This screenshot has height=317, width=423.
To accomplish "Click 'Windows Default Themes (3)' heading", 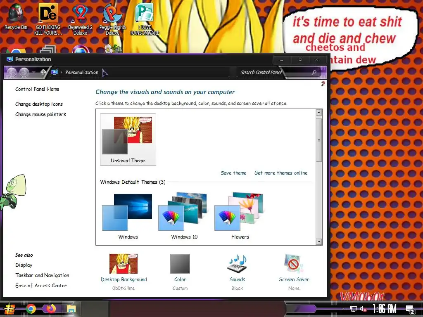I will point(133,182).
